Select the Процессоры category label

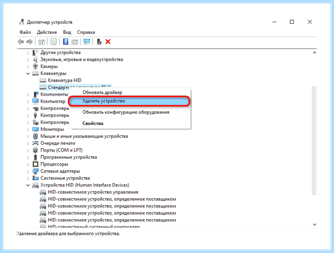click(55, 164)
